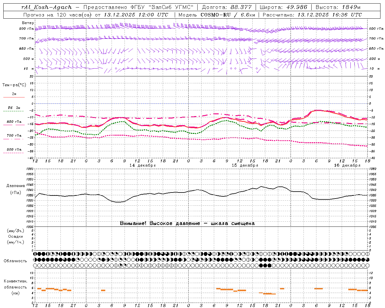385x308 pixels.
Task: Click 1005 on the left pressure axis
Action: tap(30, 226)
